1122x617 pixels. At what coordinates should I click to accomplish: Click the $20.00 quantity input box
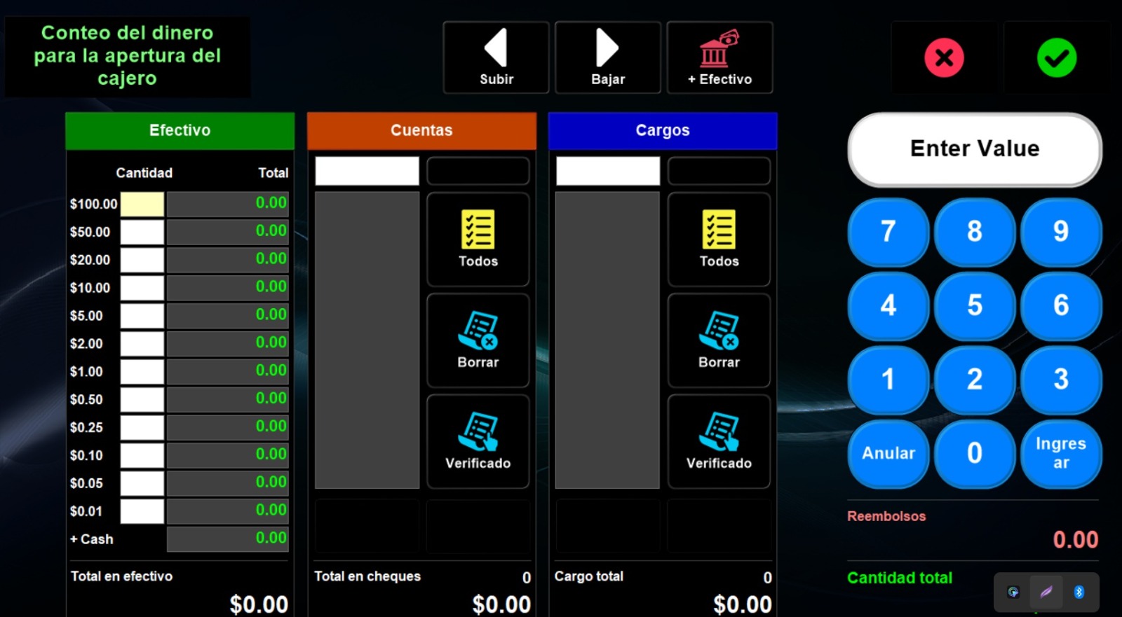click(x=142, y=260)
